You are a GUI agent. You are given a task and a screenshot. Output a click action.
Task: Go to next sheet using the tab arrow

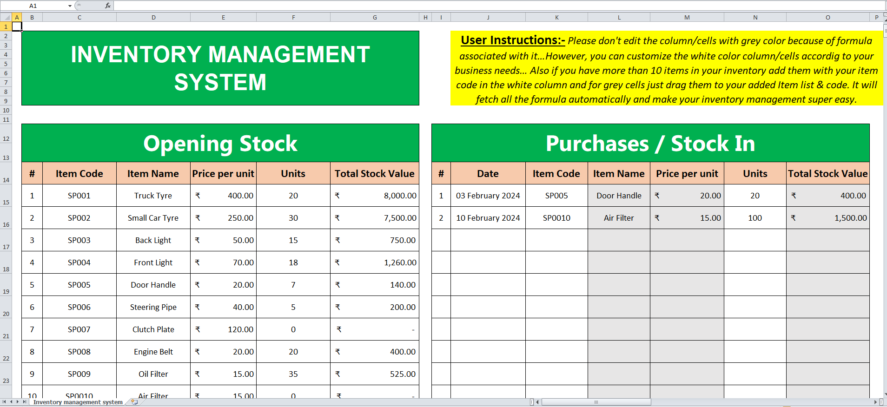(18, 402)
